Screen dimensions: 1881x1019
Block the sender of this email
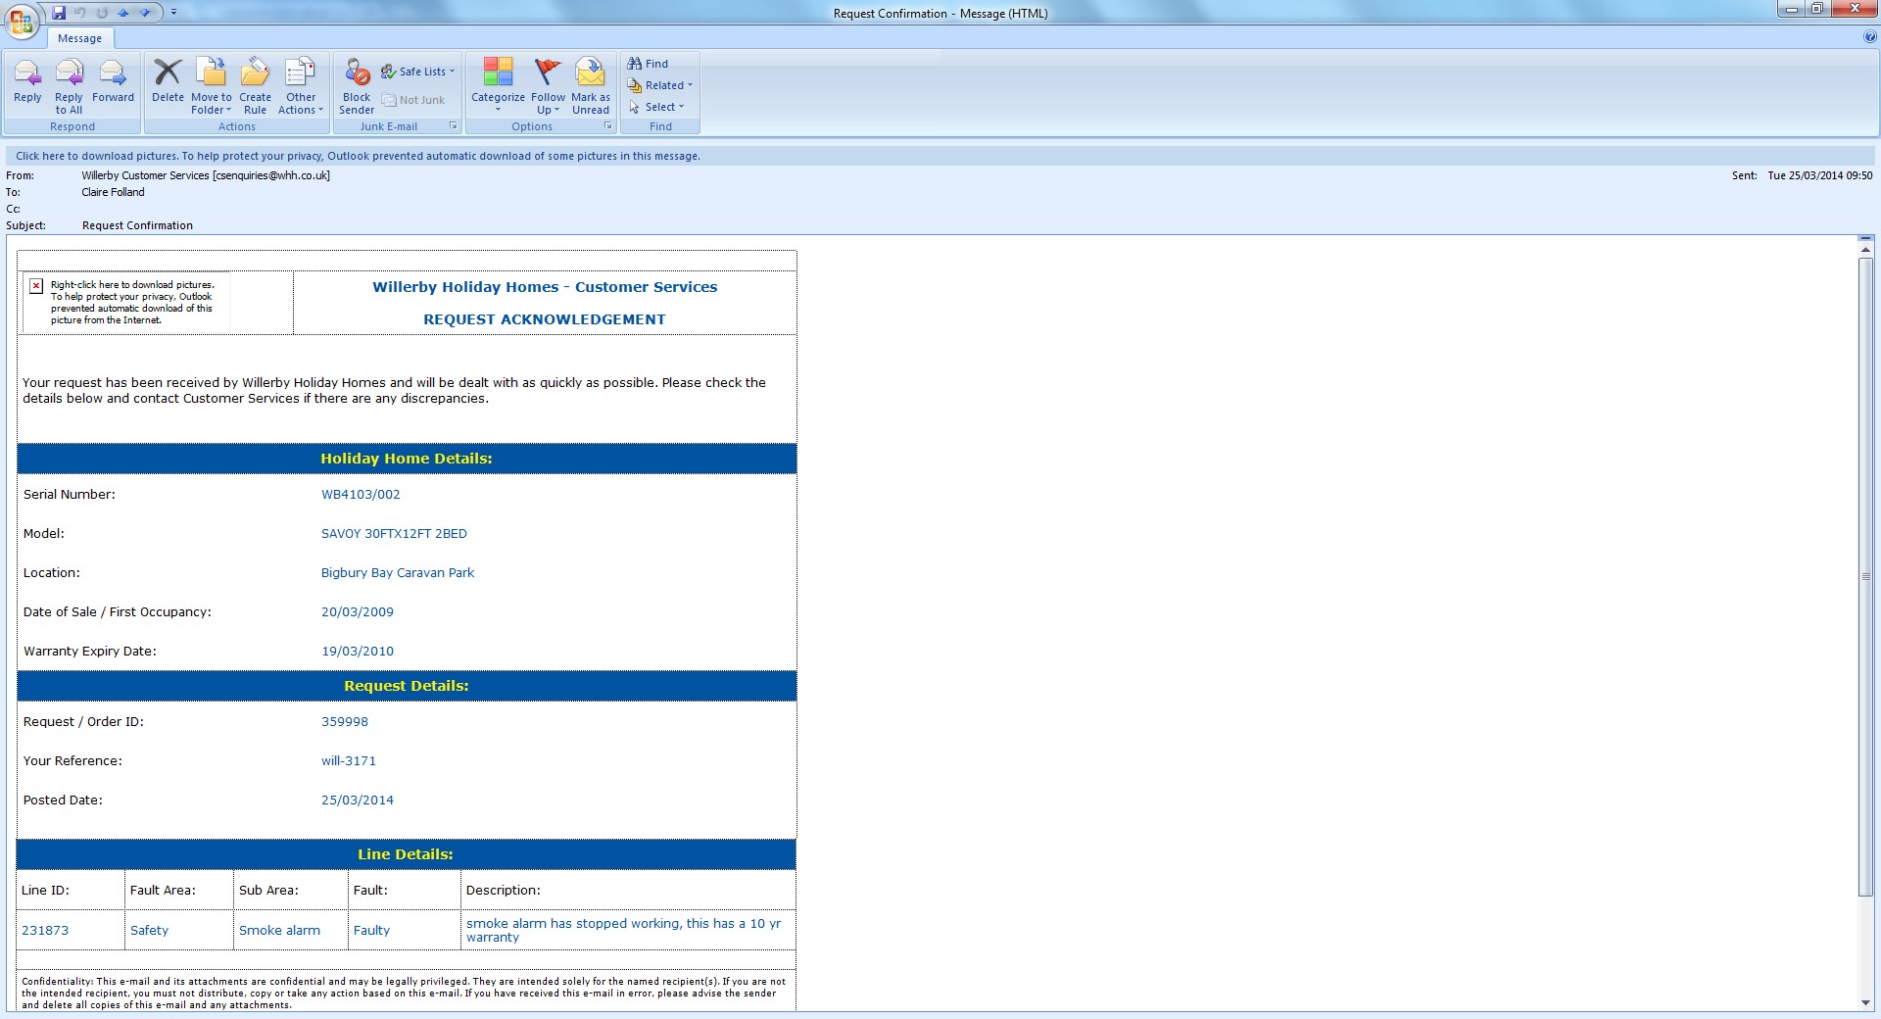[x=357, y=86]
